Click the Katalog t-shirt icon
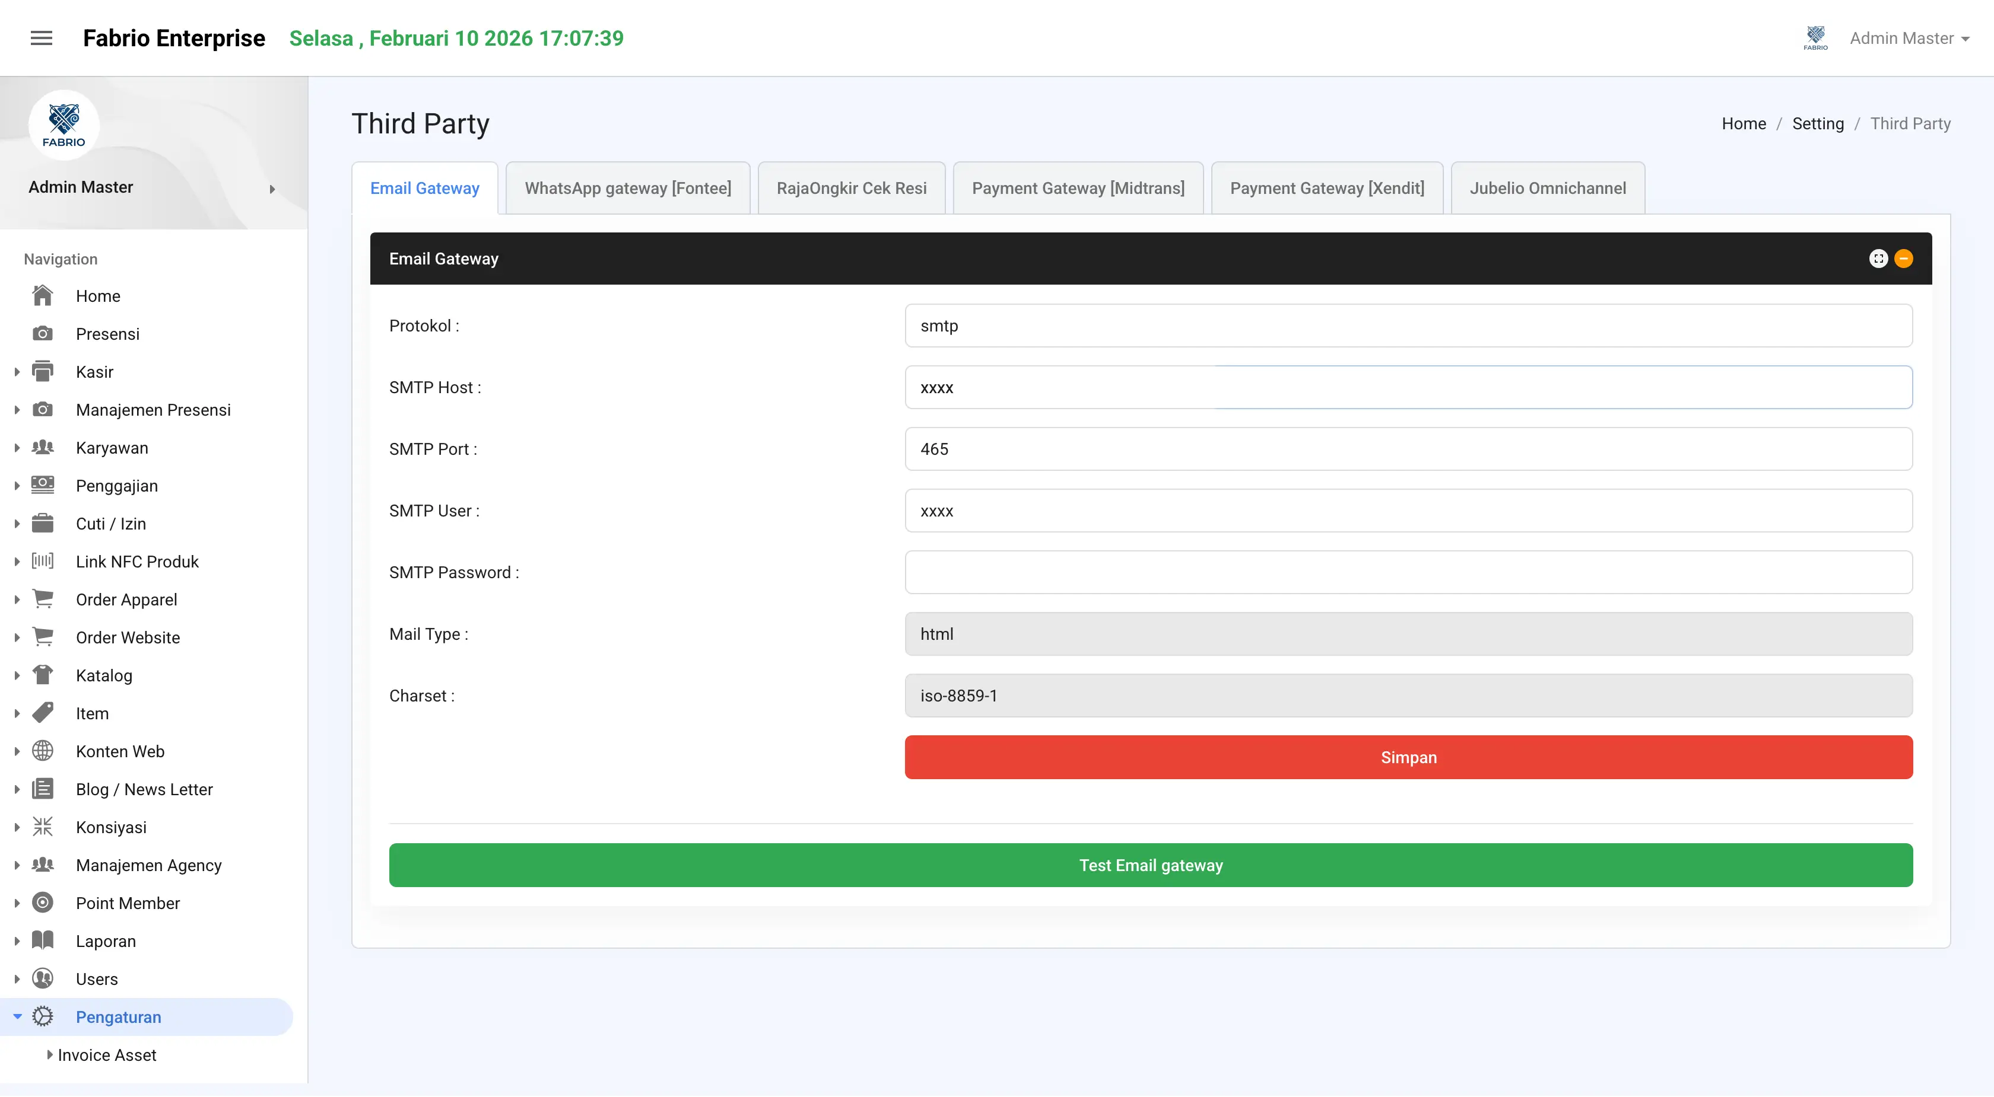The width and height of the screenshot is (1994, 1097). [43, 675]
